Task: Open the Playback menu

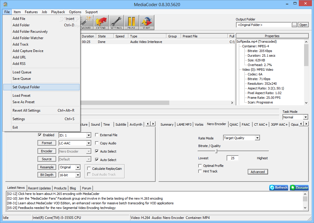Action: [x=58, y=12]
